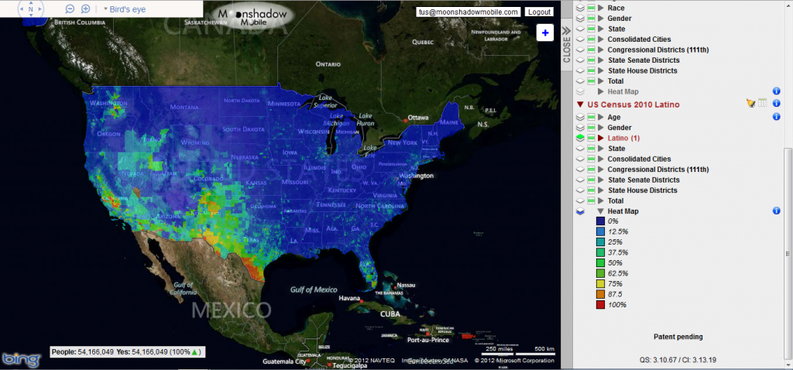
Task: Zoom out the map with minus icon
Action: click(69, 9)
